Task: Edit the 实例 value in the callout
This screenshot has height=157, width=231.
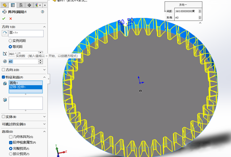Action: click(186, 17)
